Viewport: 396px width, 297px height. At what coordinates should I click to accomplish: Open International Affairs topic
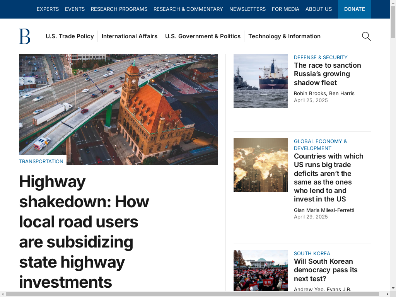[130, 36]
